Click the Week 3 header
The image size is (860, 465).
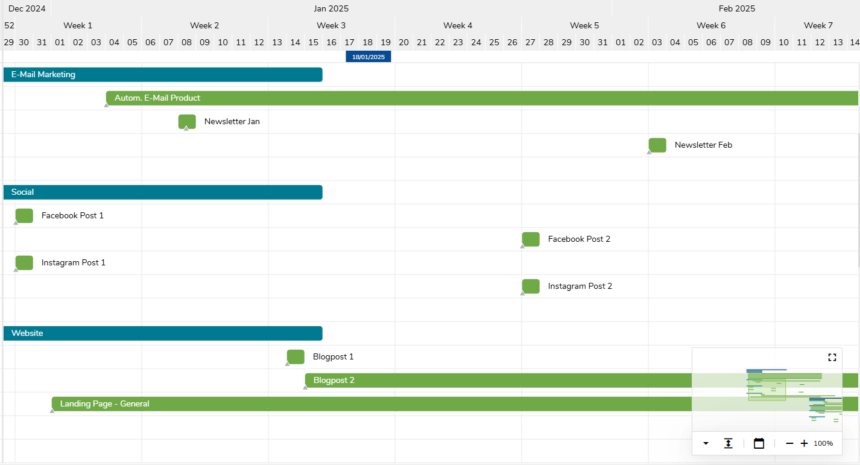pos(331,25)
